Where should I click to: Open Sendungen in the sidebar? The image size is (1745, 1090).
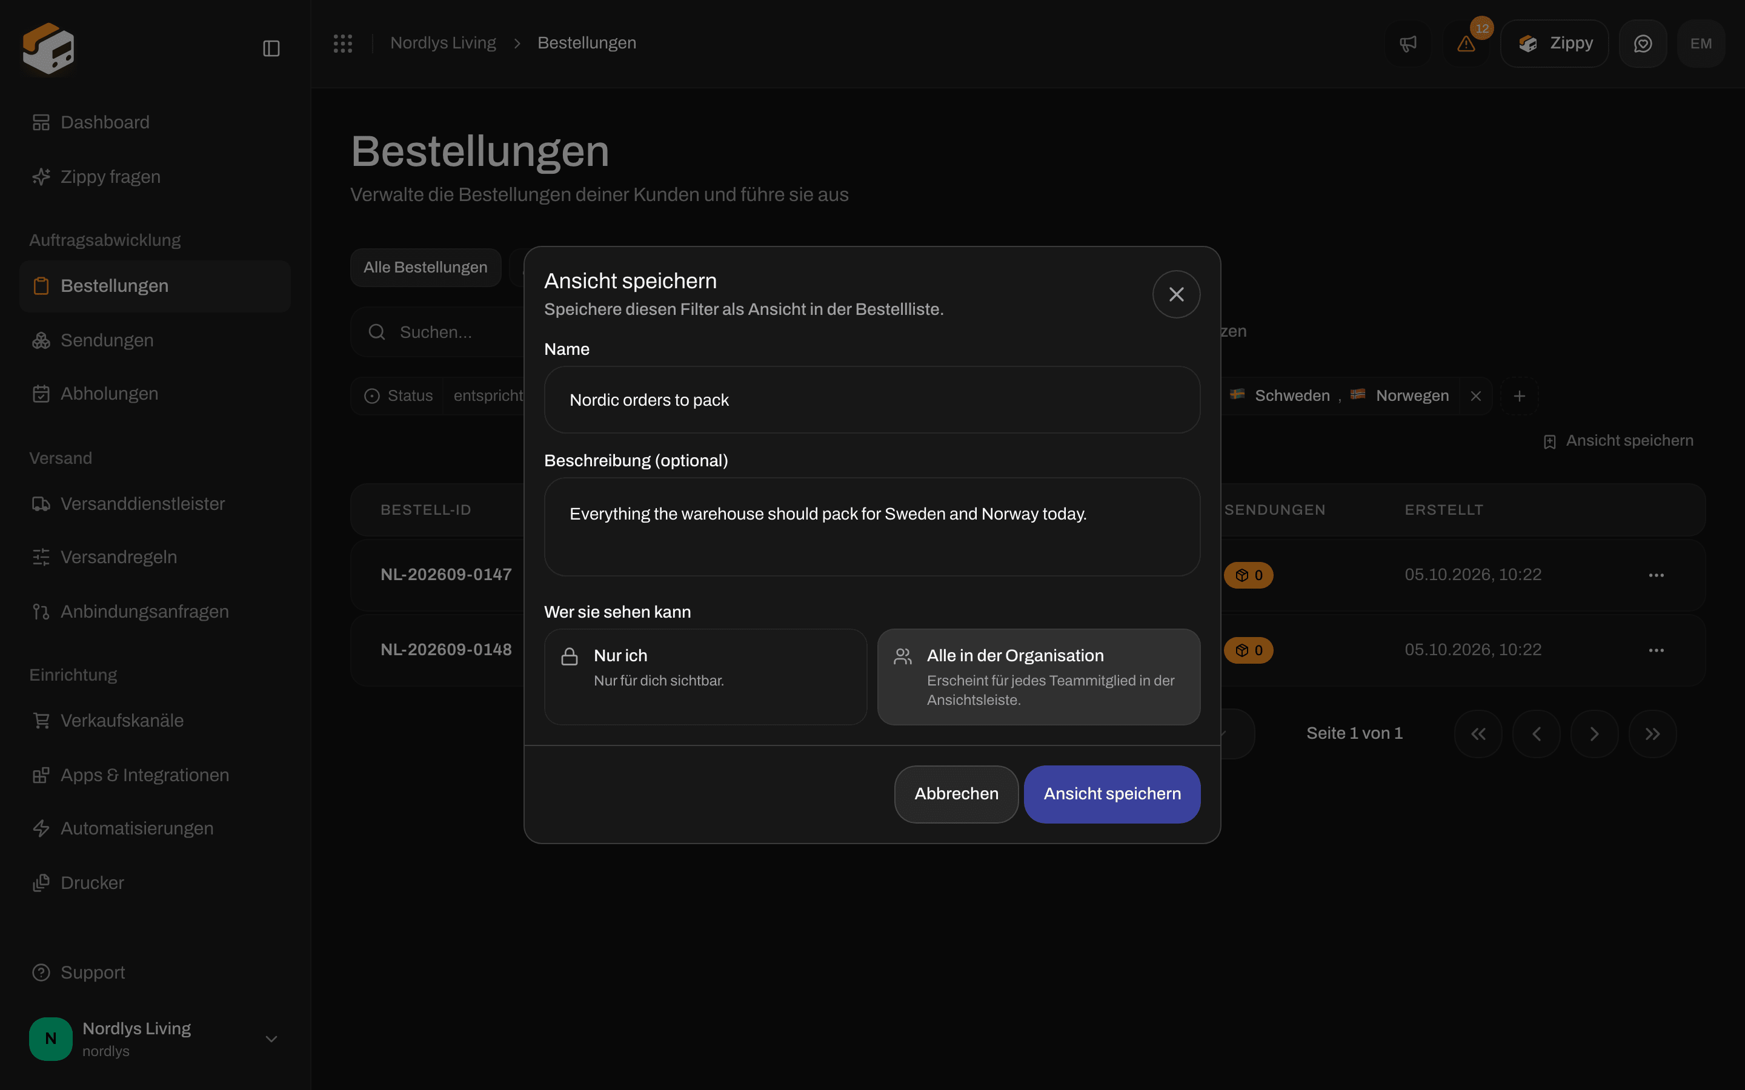pos(155,340)
